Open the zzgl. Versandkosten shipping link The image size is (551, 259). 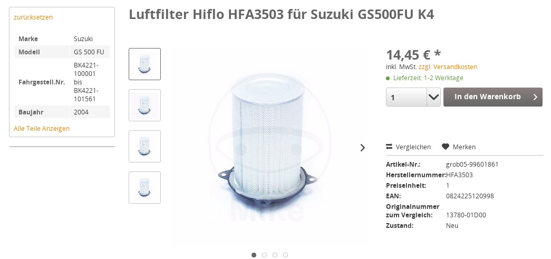tap(448, 67)
